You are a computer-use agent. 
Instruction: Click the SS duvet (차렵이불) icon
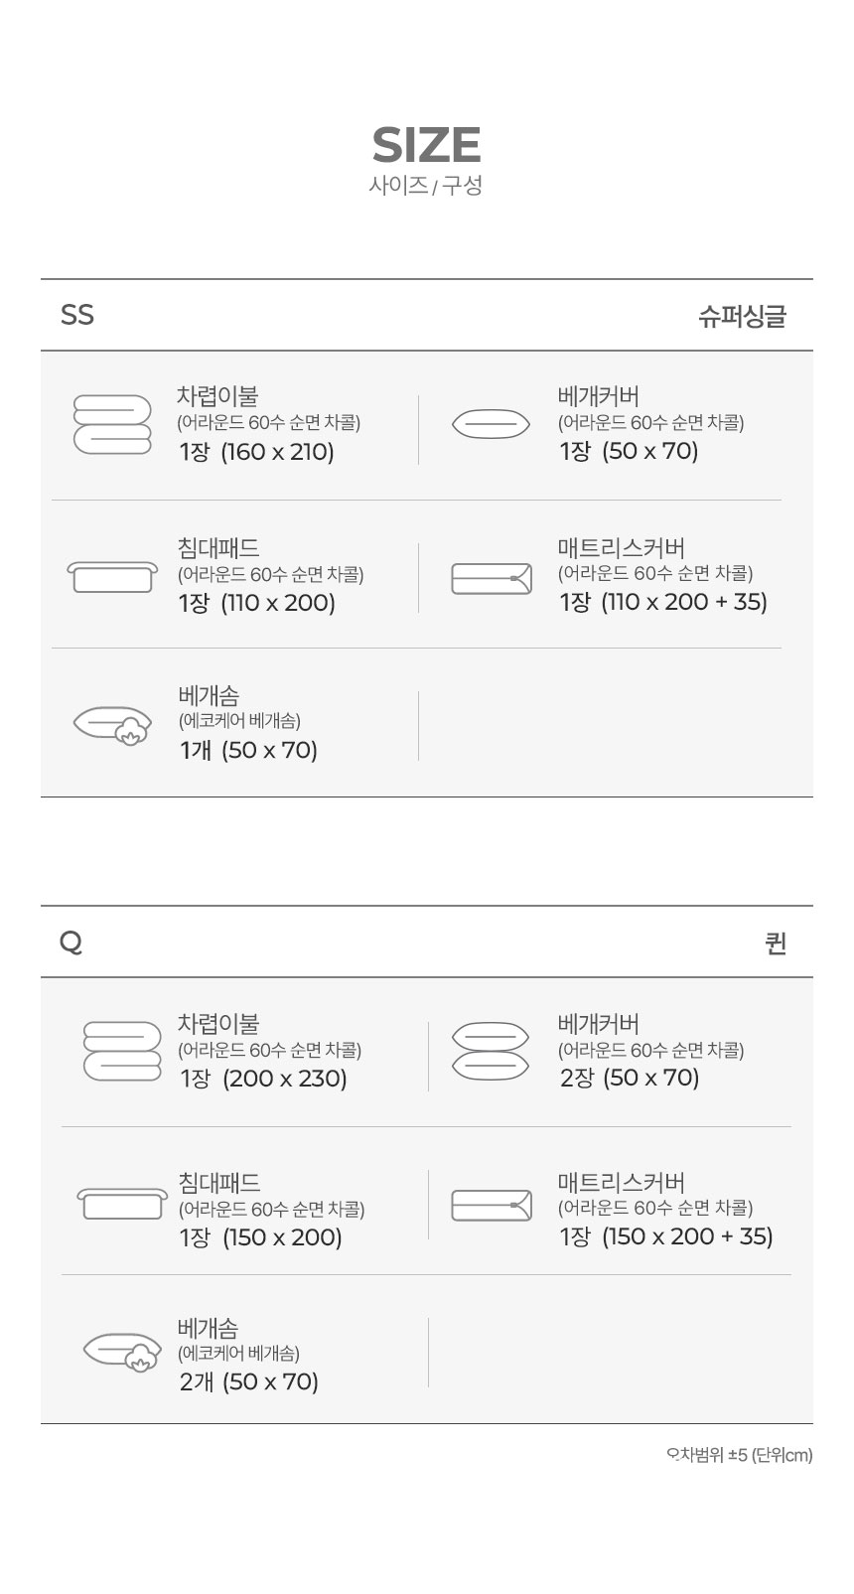(112, 424)
